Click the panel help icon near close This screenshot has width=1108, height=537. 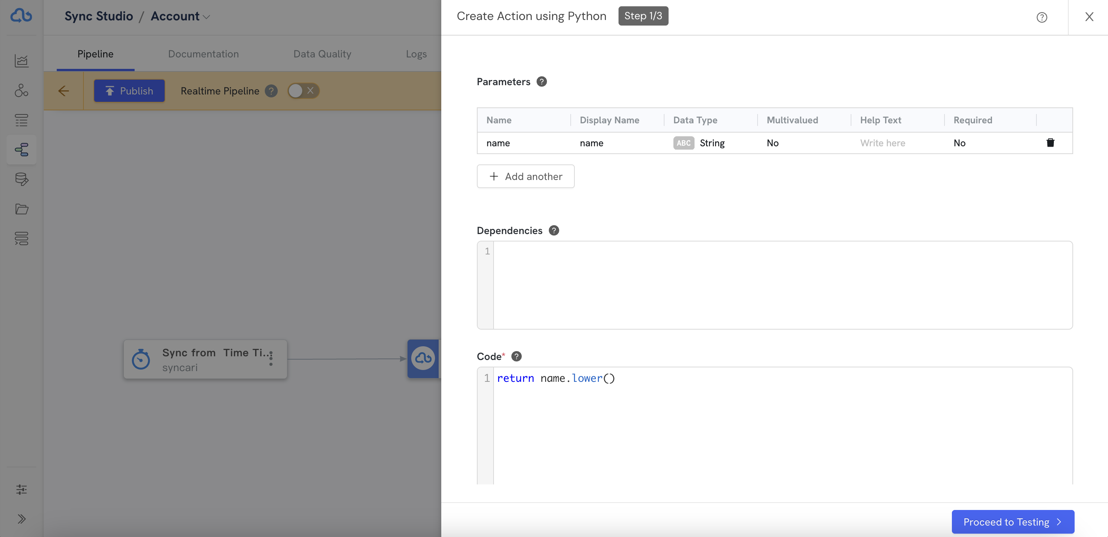pyautogui.click(x=1041, y=17)
